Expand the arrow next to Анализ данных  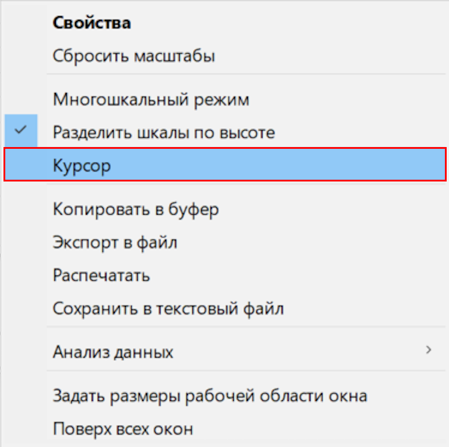(429, 350)
